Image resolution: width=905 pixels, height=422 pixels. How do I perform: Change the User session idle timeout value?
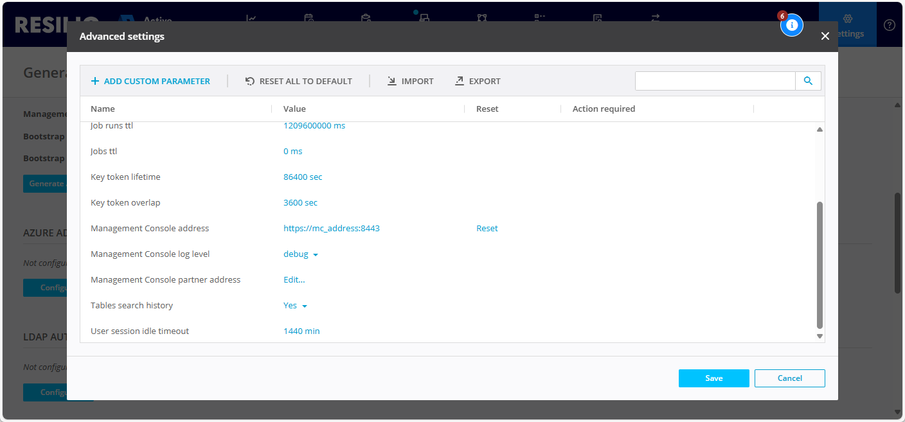(x=301, y=331)
